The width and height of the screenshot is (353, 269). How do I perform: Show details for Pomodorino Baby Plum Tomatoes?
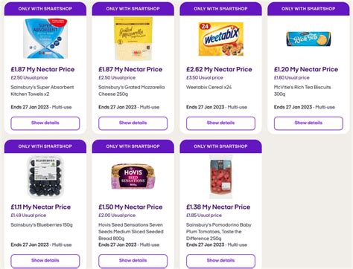(x=220, y=261)
